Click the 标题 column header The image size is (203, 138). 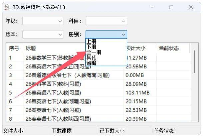31,49
